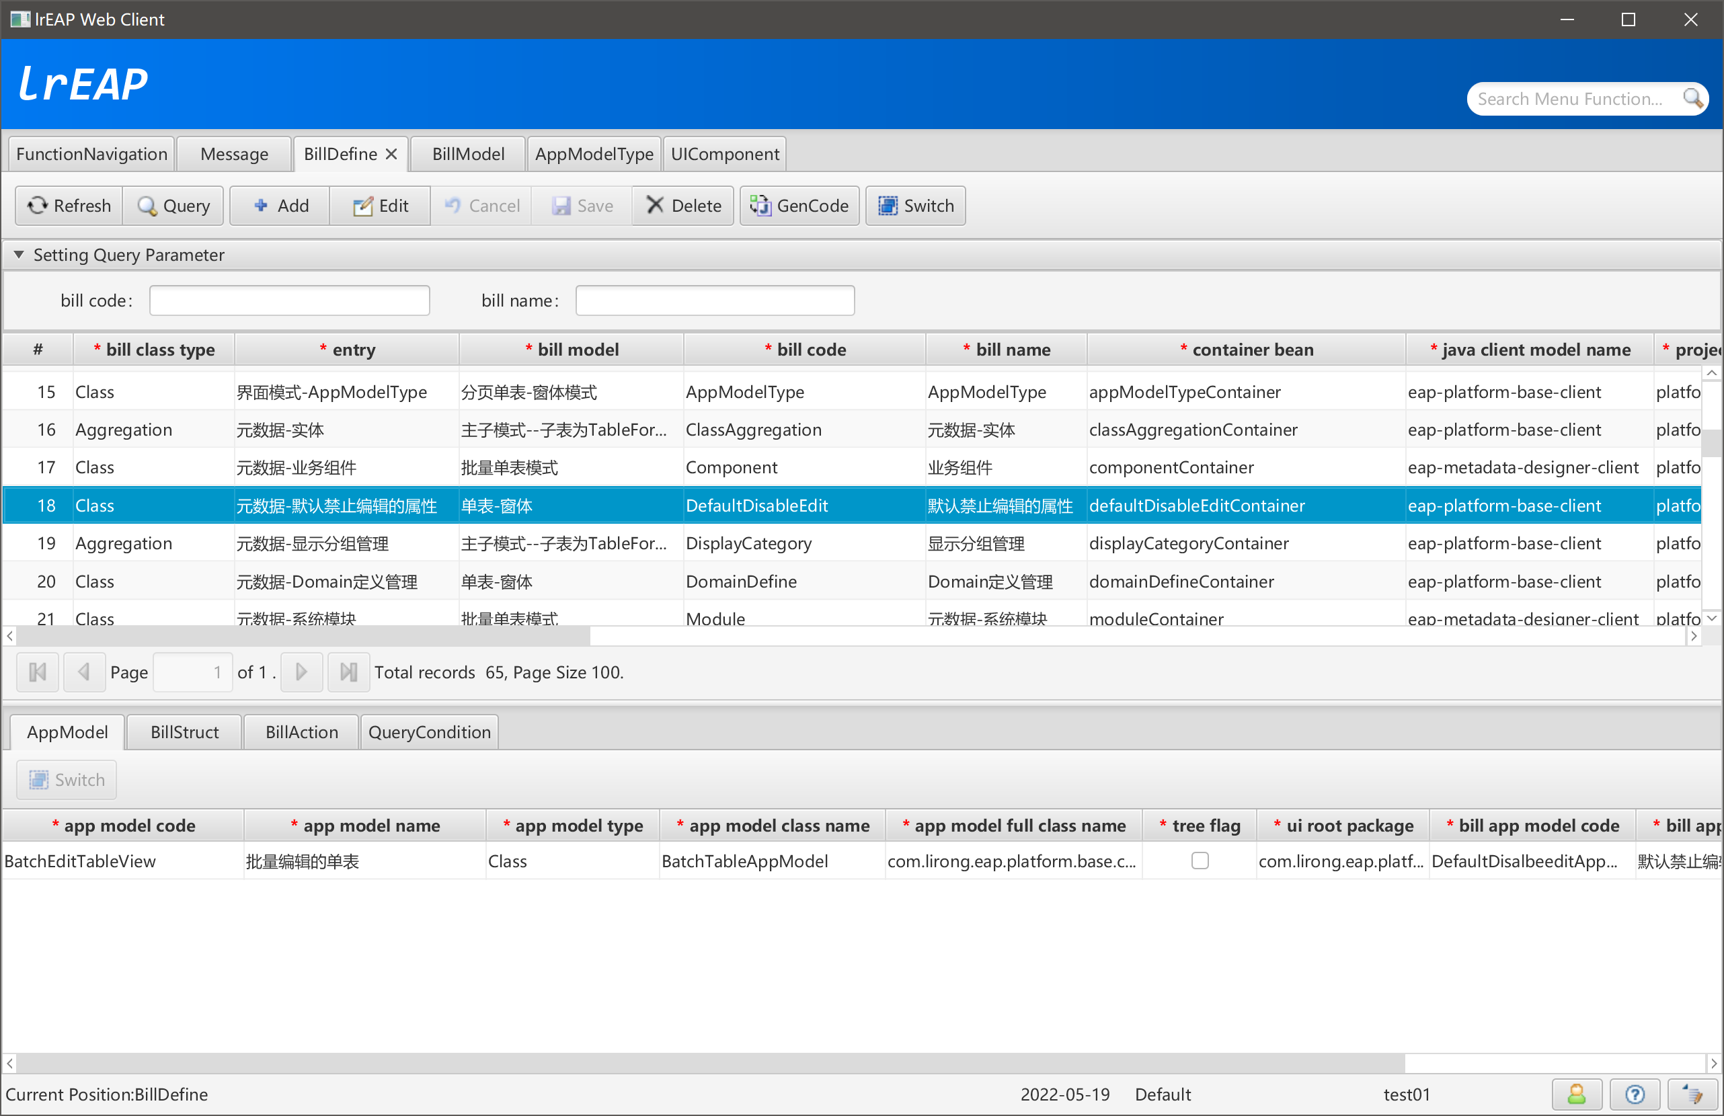The height and width of the screenshot is (1116, 1724).
Task: Sort by the app model code column
Action: (x=123, y=826)
